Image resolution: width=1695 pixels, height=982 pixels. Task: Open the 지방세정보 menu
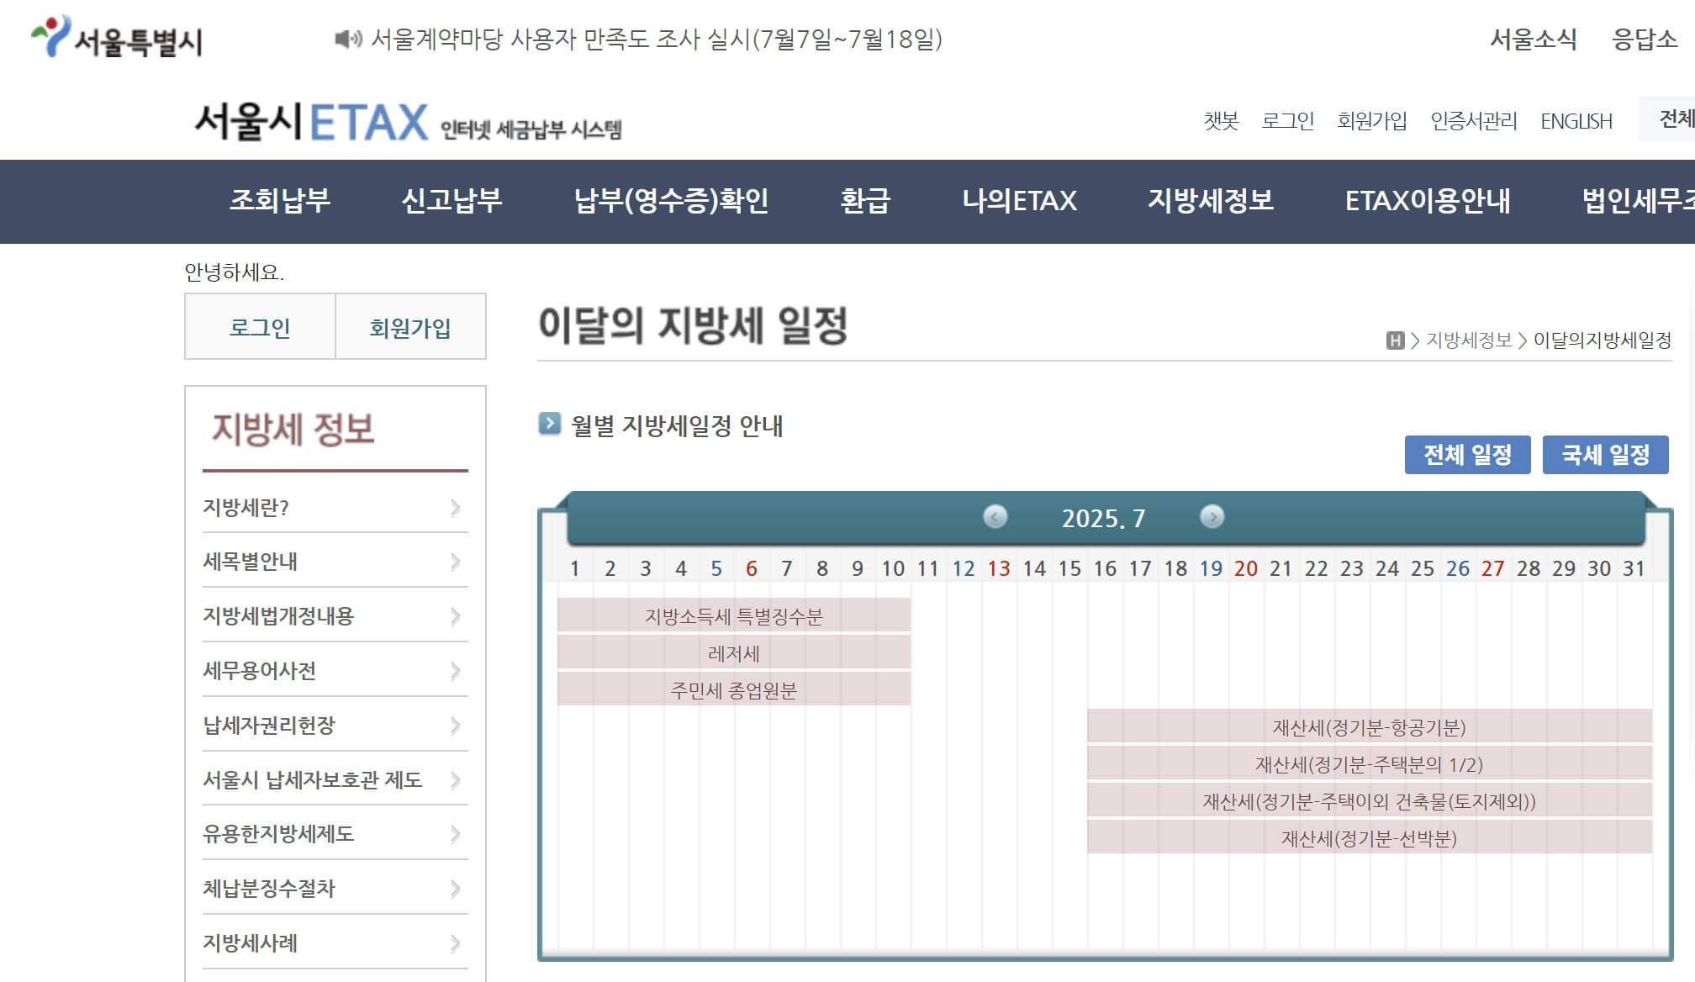click(x=1211, y=202)
